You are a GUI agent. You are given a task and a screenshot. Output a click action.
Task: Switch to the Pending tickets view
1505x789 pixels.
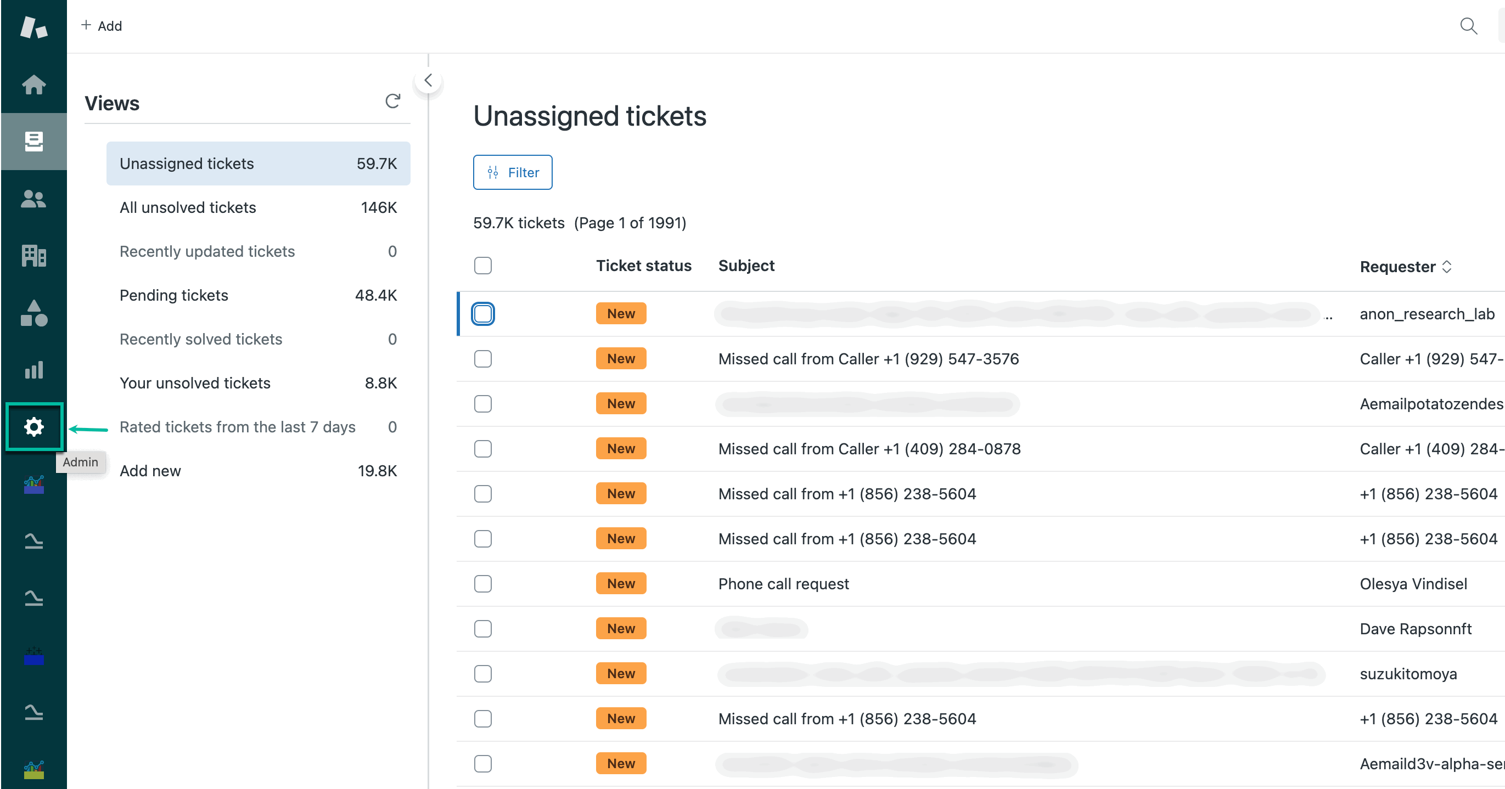click(x=173, y=296)
